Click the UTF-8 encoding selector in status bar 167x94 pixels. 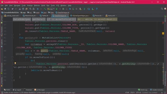point(139,93)
